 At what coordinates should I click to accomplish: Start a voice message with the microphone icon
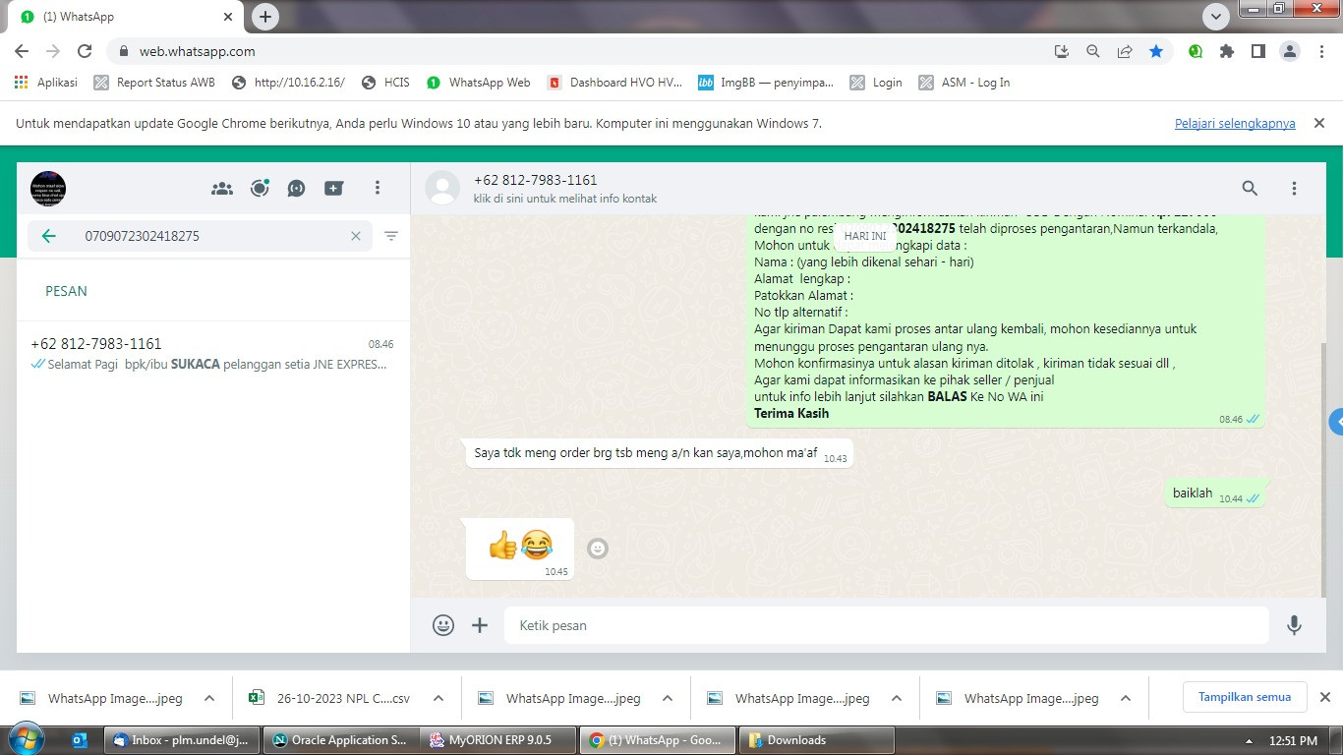pyautogui.click(x=1295, y=625)
